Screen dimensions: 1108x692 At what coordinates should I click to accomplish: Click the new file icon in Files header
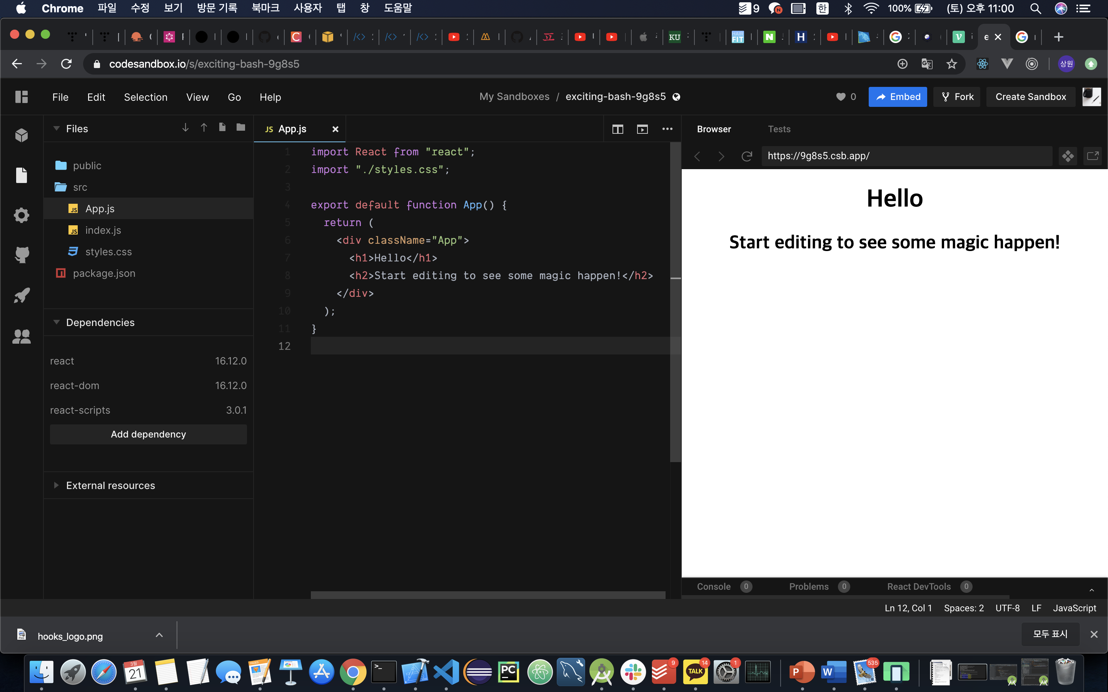(x=222, y=128)
